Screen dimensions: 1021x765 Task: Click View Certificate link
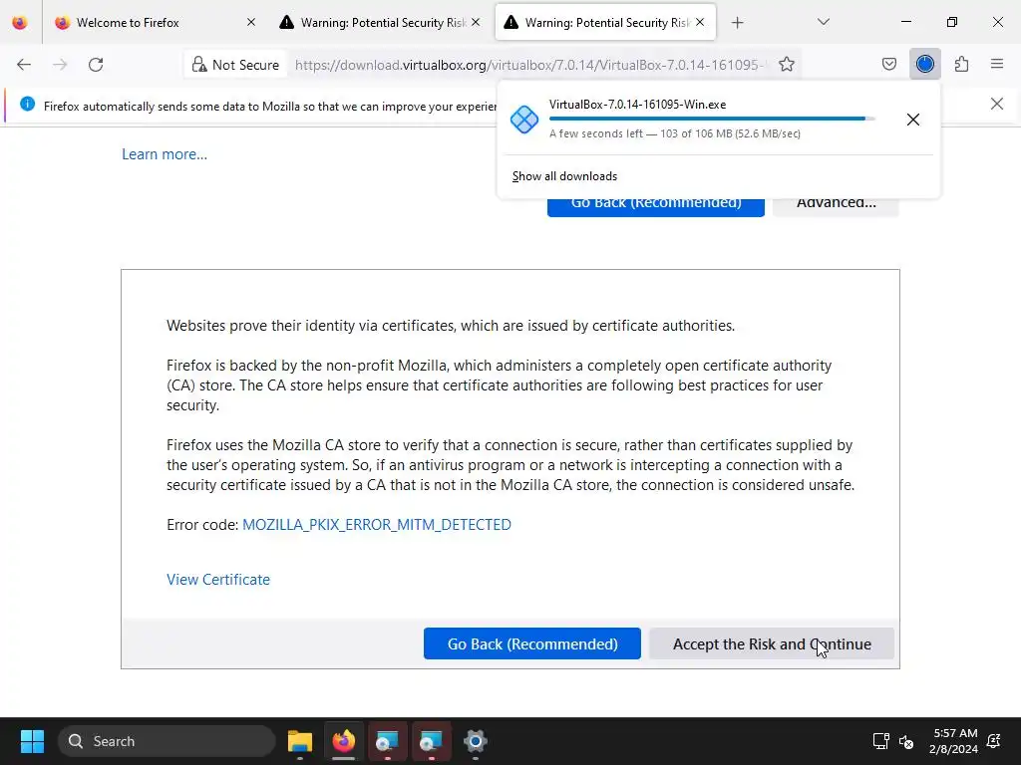tap(218, 580)
